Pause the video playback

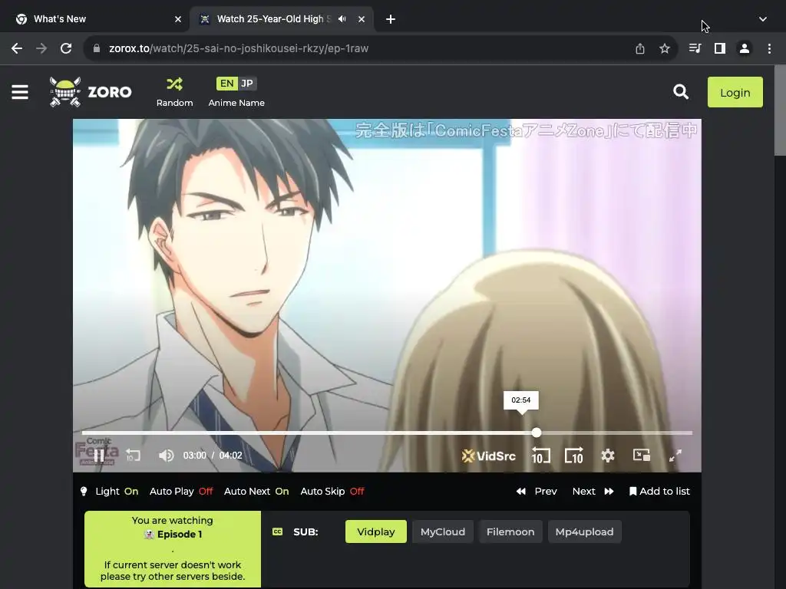click(x=99, y=456)
